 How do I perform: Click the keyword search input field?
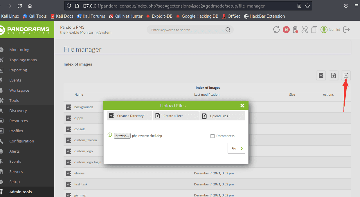point(186,30)
